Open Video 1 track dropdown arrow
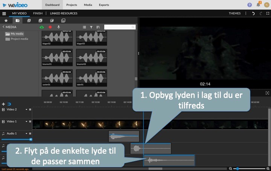 26,122
